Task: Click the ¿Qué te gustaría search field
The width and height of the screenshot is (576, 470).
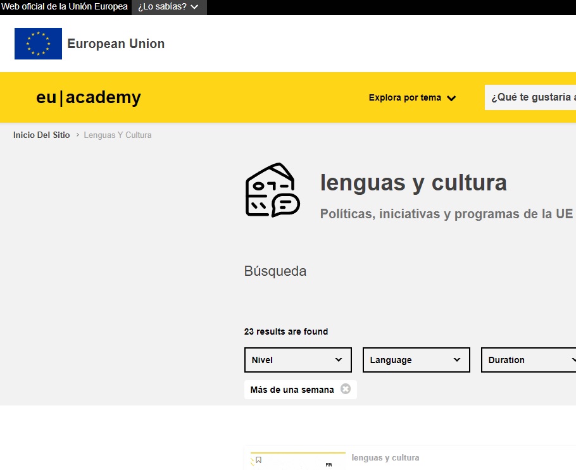Action: (530, 97)
